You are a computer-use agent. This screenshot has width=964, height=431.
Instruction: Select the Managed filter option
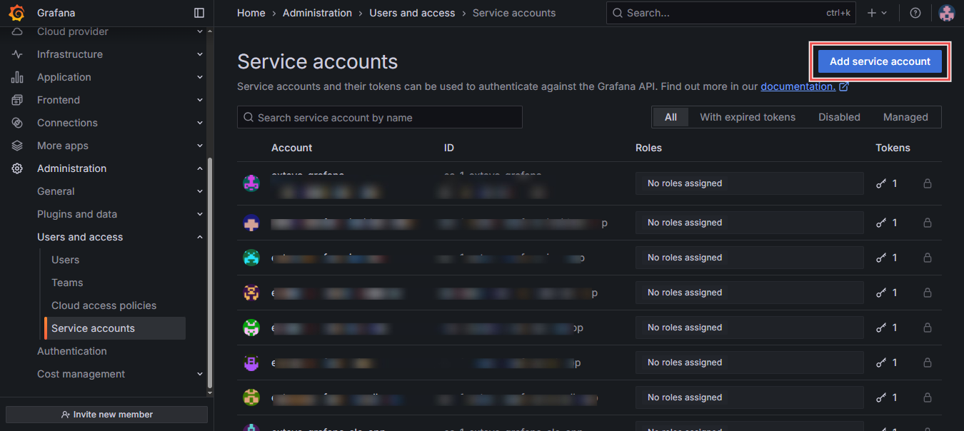[905, 116]
